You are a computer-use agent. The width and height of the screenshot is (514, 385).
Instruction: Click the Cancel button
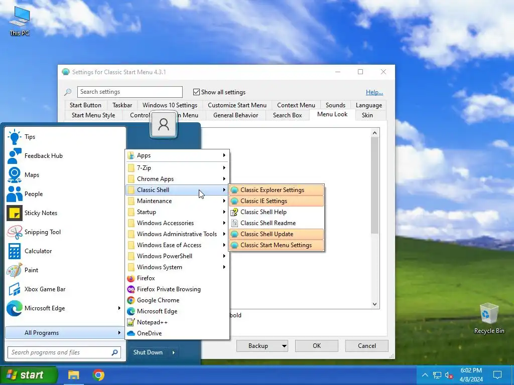pyautogui.click(x=367, y=346)
